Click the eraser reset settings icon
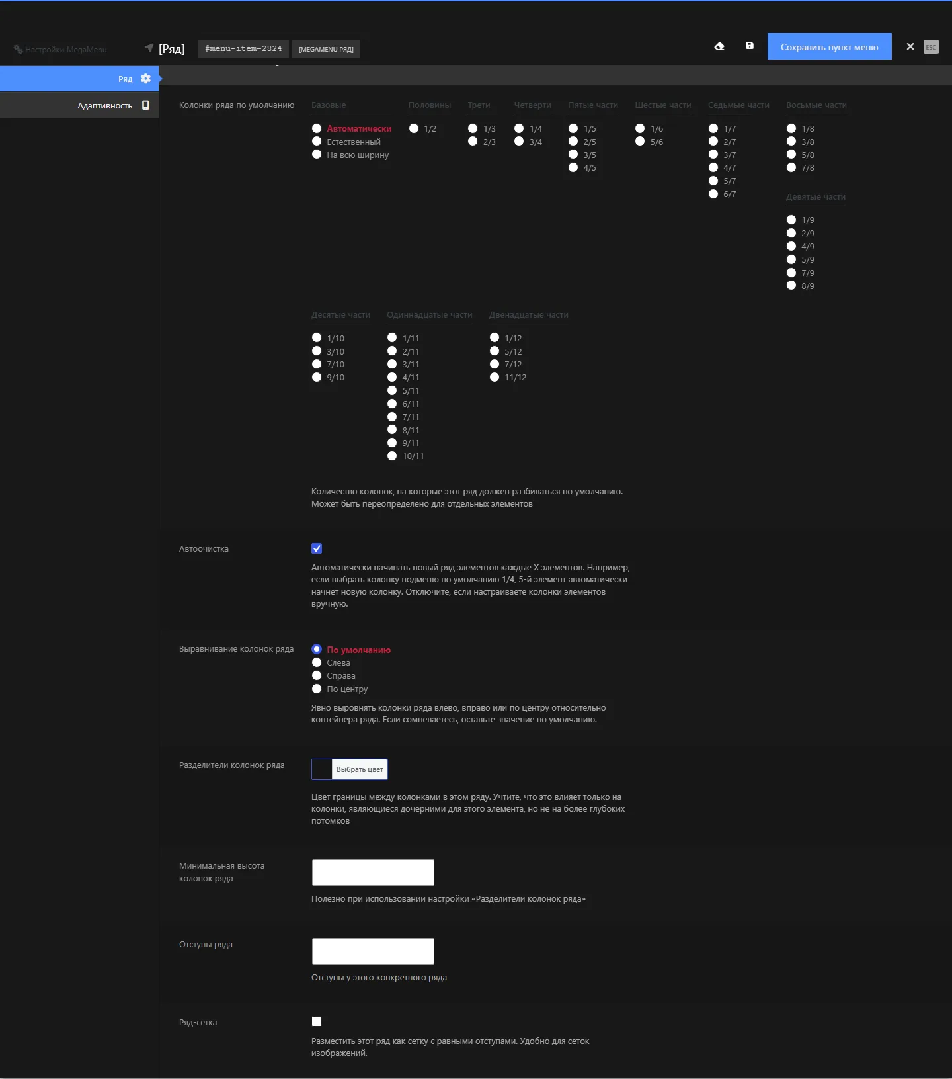The width and height of the screenshot is (952, 1079). 719,46
